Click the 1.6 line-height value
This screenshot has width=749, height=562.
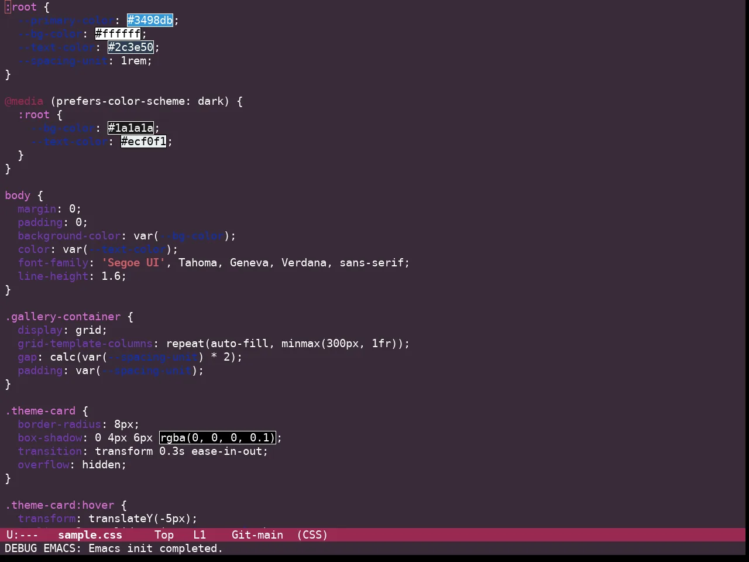111,276
